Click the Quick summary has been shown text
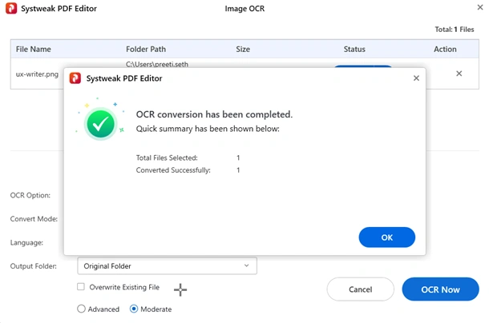Image resolution: width=489 pixels, height=323 pixels. [x=208, y=129]
